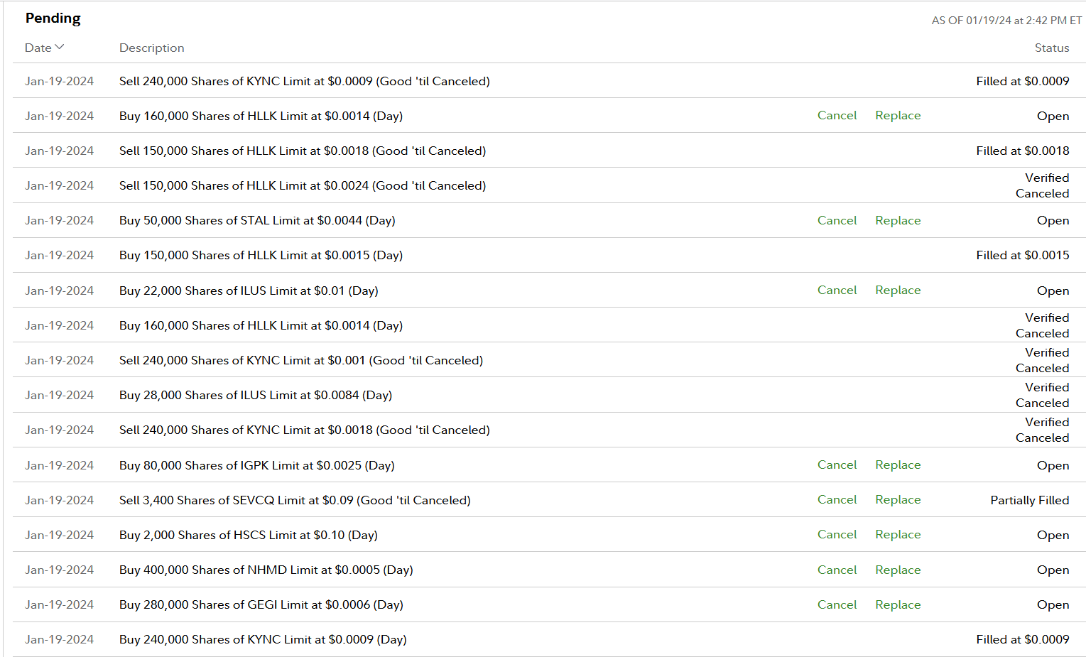Image resolution: width=1086 pixels, height=657 pixels.
Task: Replace the HSCS 2,000 shares buy order
Action: click(898, 534)
